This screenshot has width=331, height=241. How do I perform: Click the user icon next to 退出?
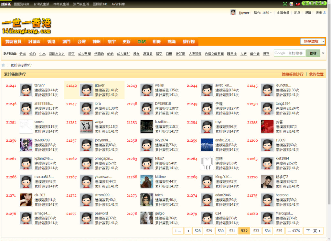point(325,13)
